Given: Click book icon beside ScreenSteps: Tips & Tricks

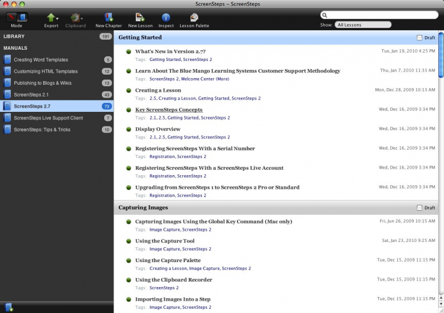Looking at the screenshot, I should tap(7, 129).
